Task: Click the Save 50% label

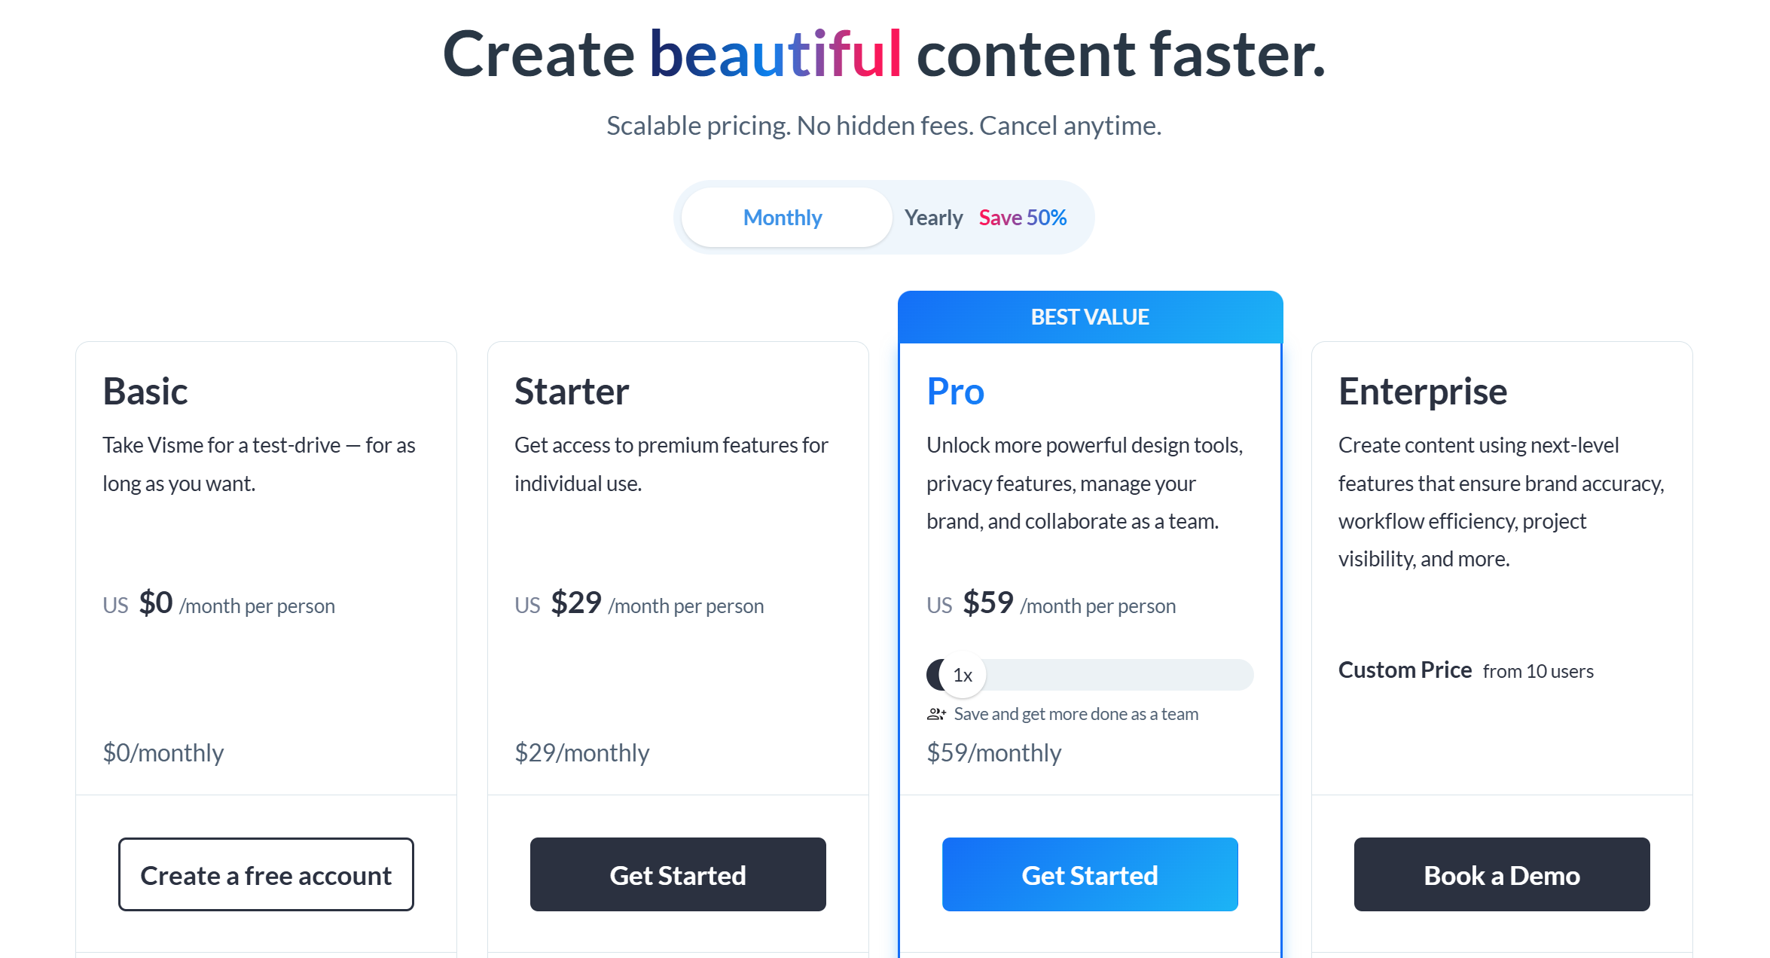Action: 1022,217
